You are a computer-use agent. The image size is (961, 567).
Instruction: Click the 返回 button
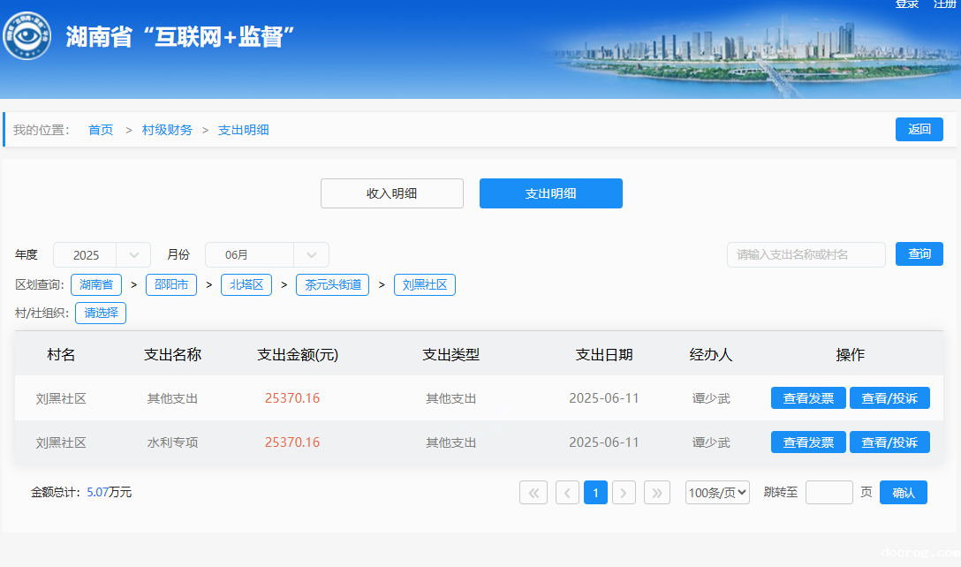point(919,130)
